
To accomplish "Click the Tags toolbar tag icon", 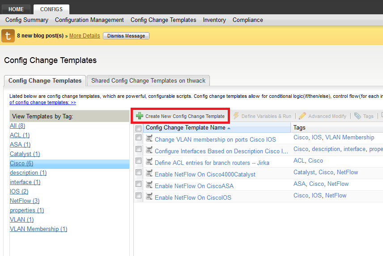I will (x=357, y=116).
